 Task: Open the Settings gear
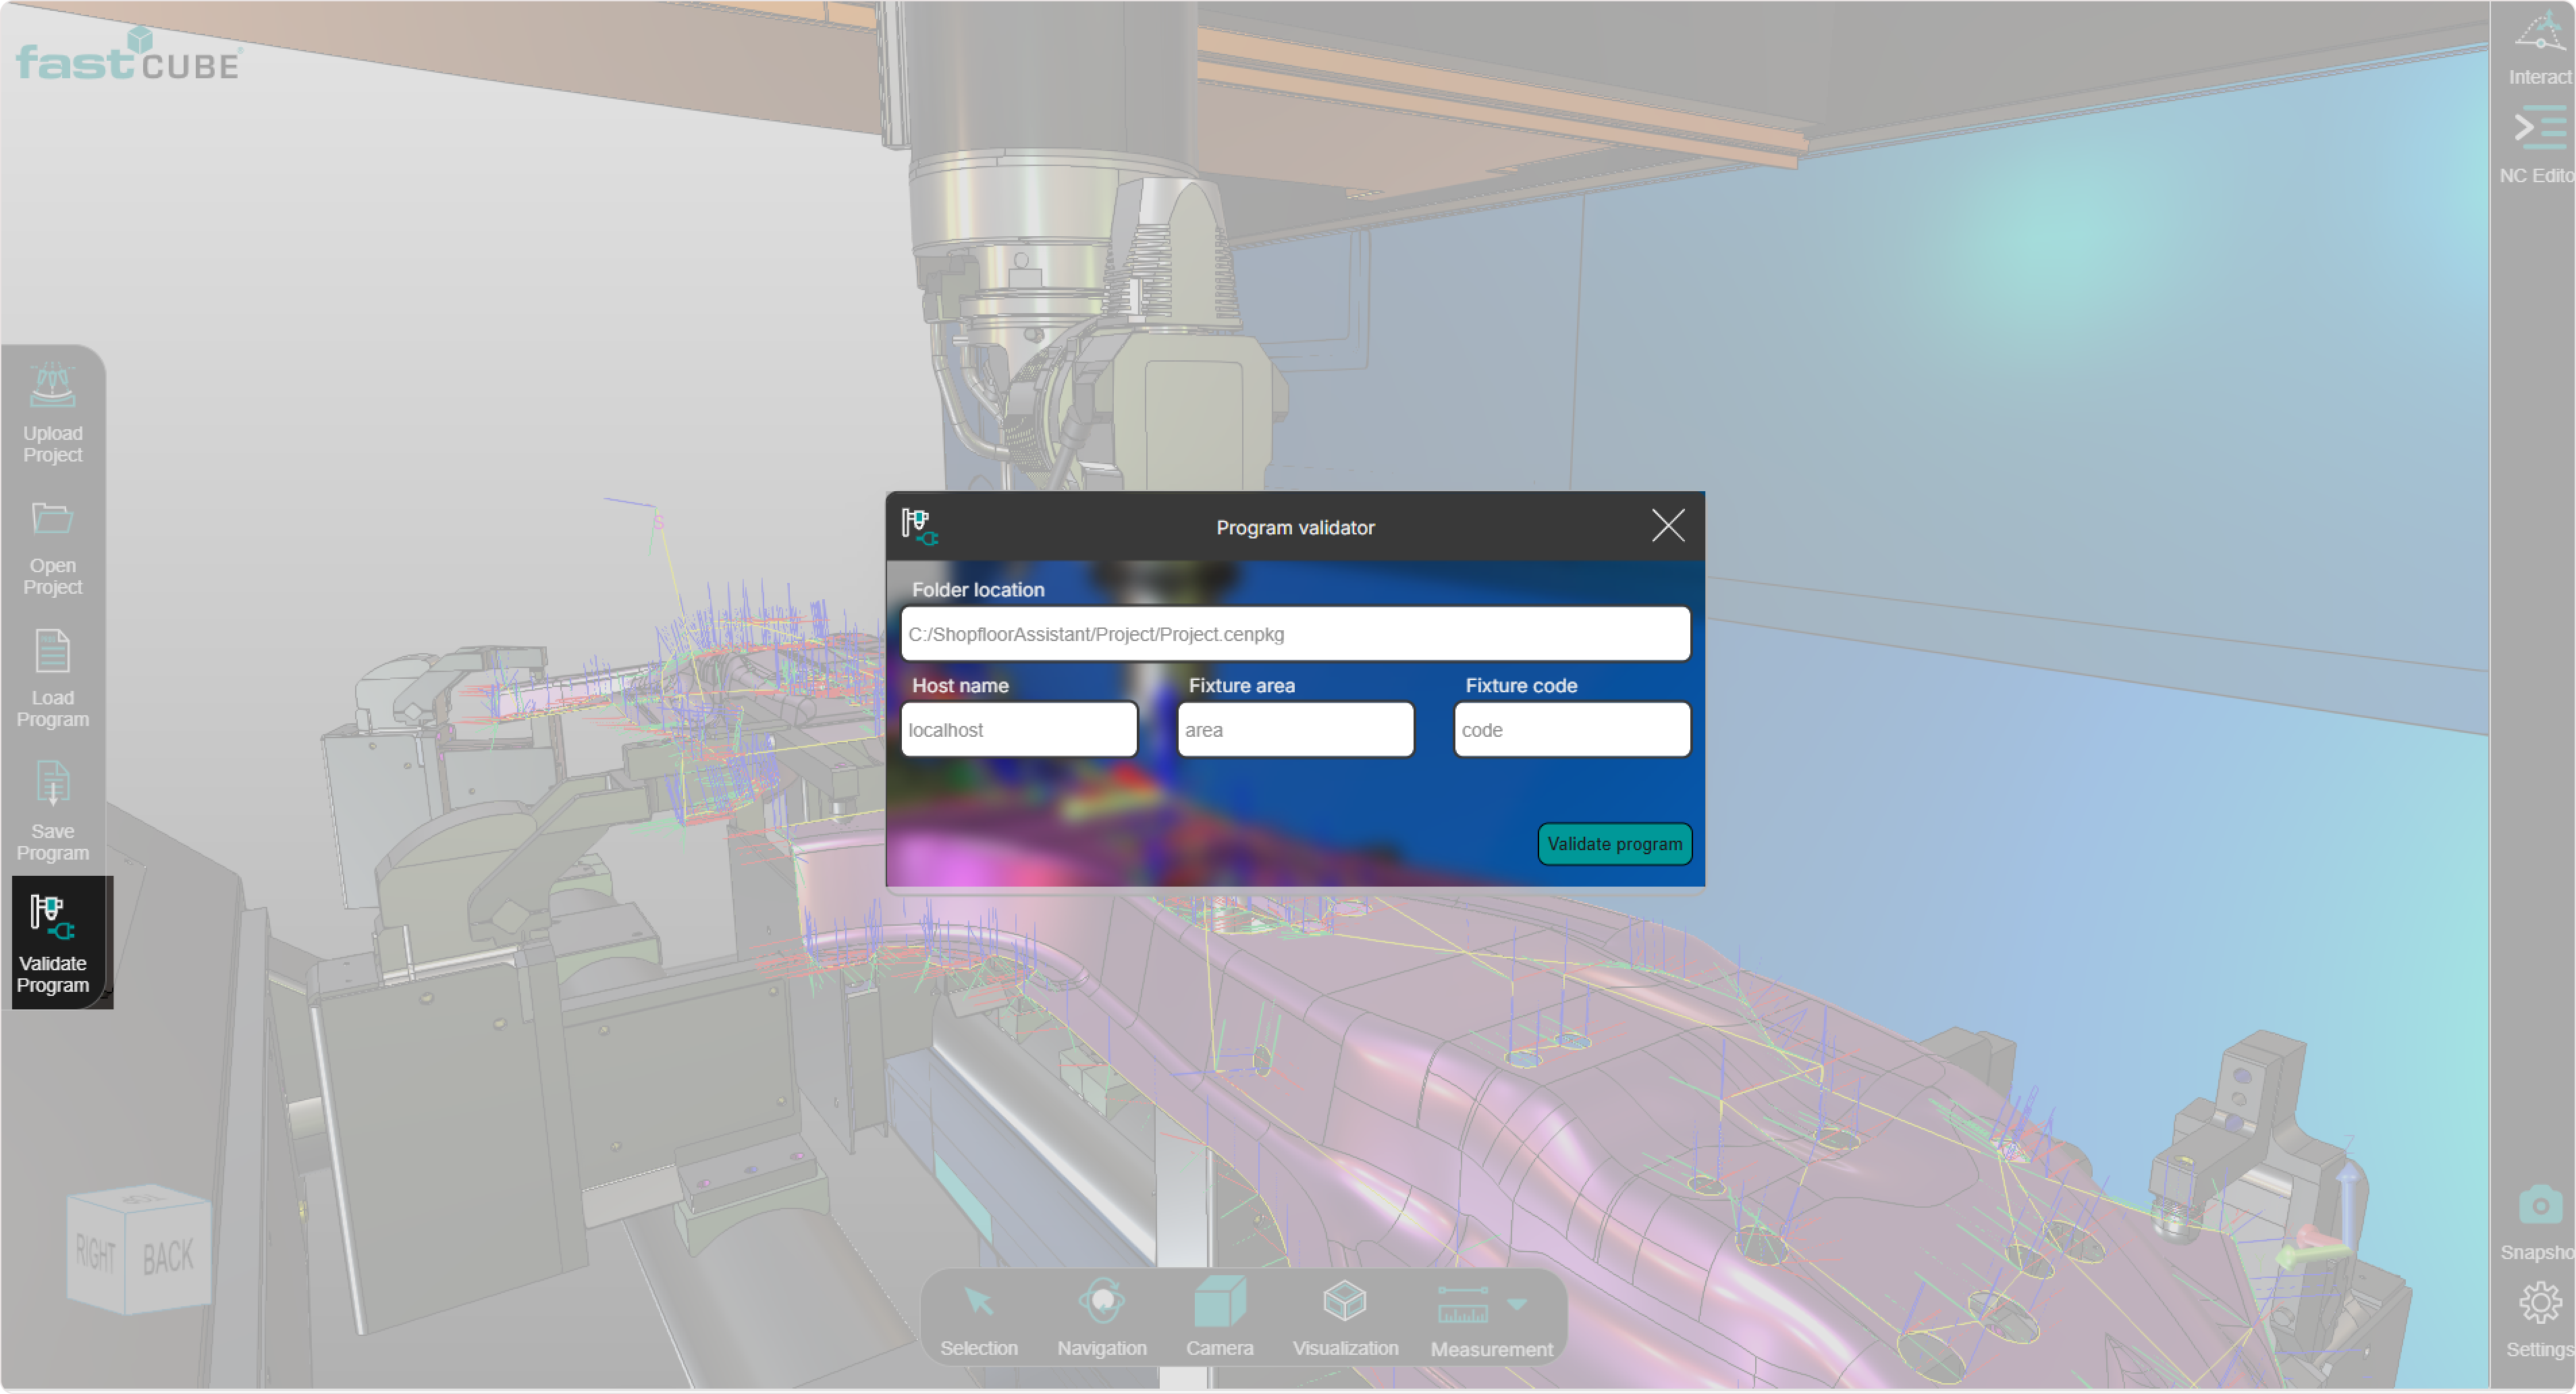pyautogui.click(x=2540, y=1304)
